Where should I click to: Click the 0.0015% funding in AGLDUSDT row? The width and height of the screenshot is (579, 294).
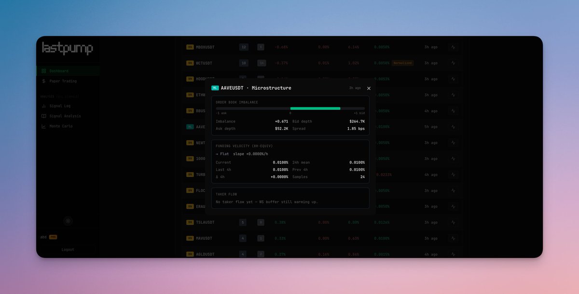(382, 254)
